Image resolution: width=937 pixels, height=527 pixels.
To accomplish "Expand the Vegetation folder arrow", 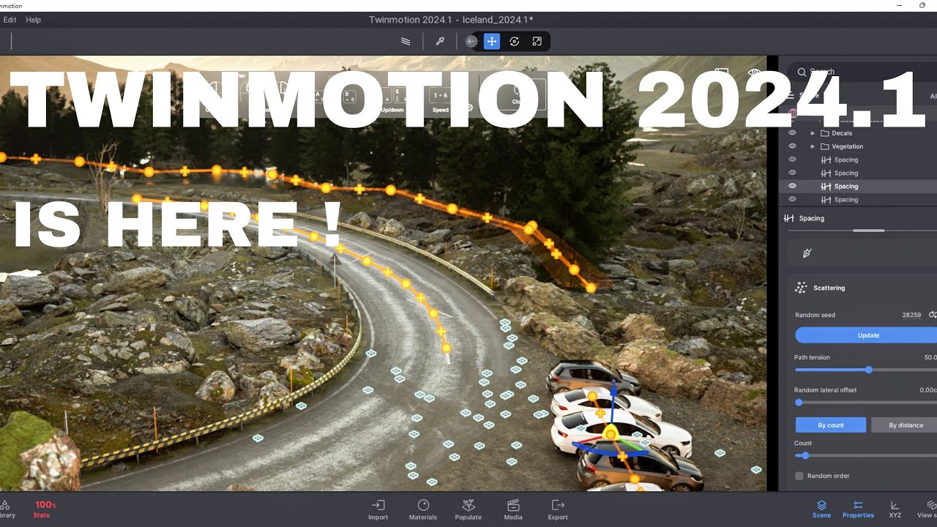I will point(813,146).
